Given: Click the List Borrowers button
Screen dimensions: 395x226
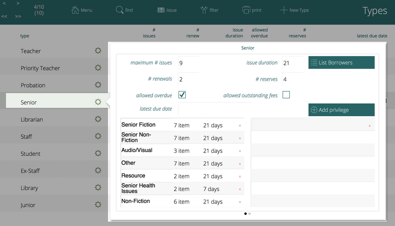Looking at the screenshot, I should pos(341,63).
